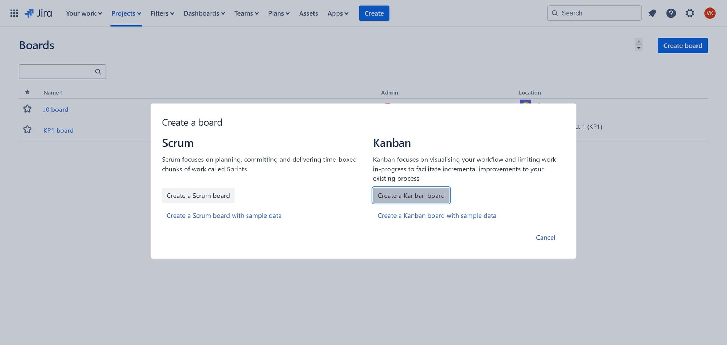The image size is (727, 345).
Task: Click the VK profile avatar
Action: [x=710, y=13]
